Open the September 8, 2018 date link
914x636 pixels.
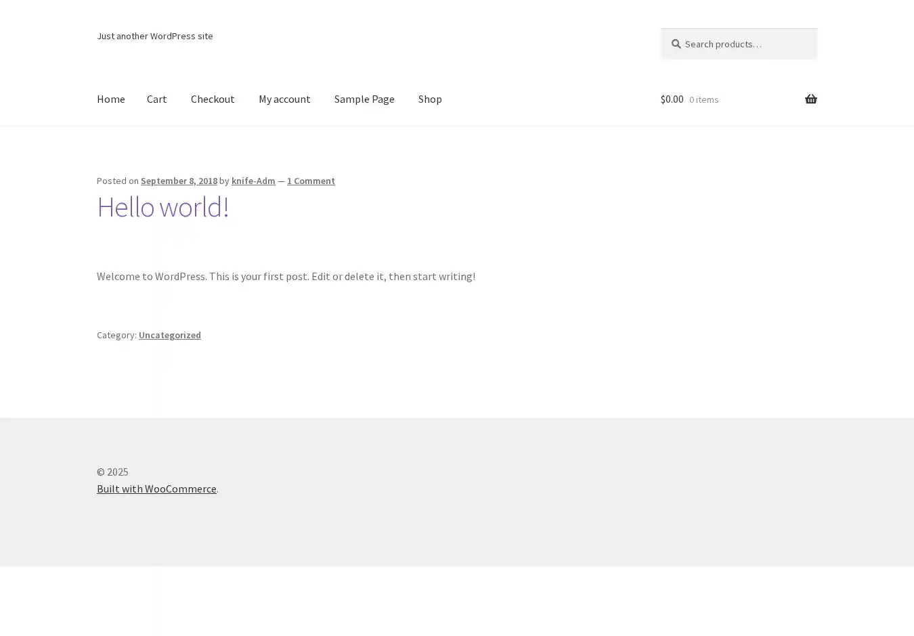click(179, 181)
